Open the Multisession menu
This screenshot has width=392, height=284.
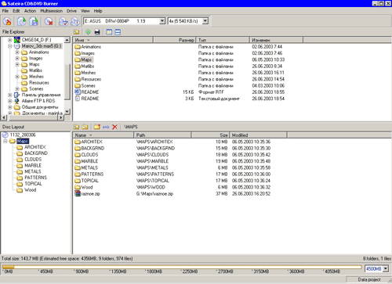52,11
